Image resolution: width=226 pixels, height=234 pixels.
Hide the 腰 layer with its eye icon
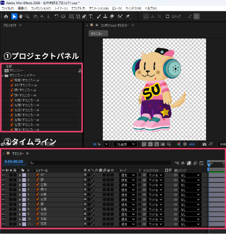click(3, 205)
